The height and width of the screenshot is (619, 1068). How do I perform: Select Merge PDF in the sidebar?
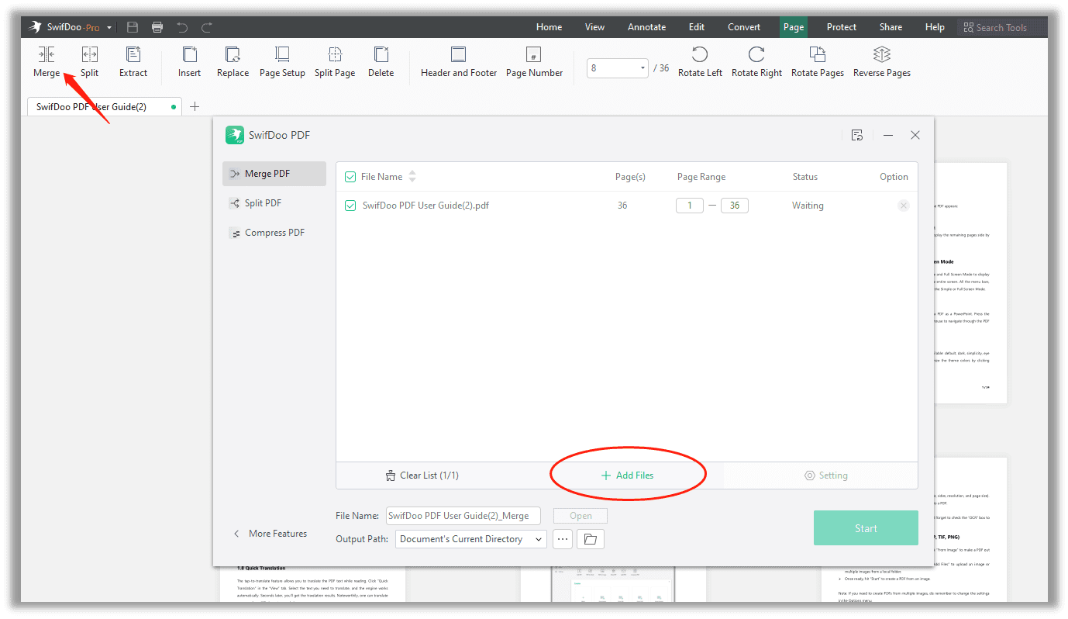click(x=274, y=174)
